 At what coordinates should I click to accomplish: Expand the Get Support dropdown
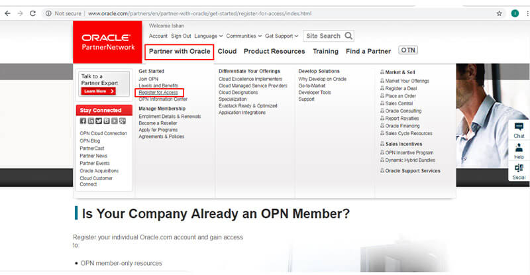(282, 36)
